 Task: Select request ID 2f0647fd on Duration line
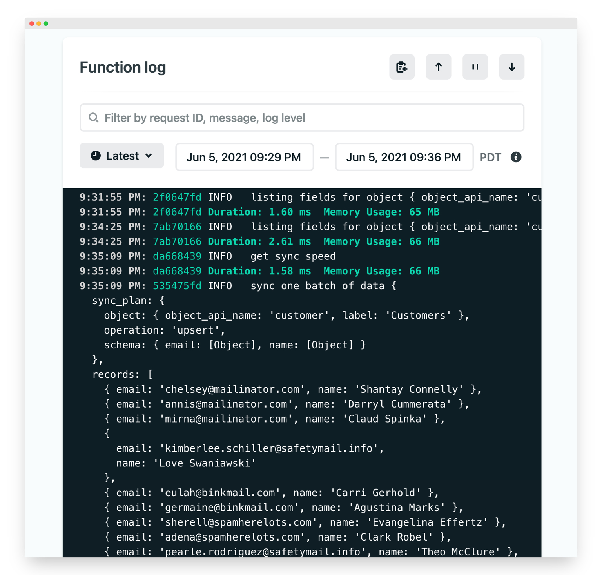click(x=177, y=212)
